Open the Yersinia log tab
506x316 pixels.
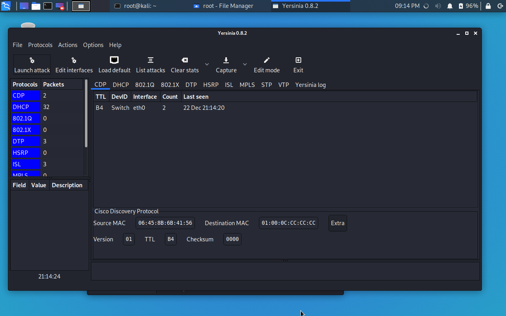point(310,85)
